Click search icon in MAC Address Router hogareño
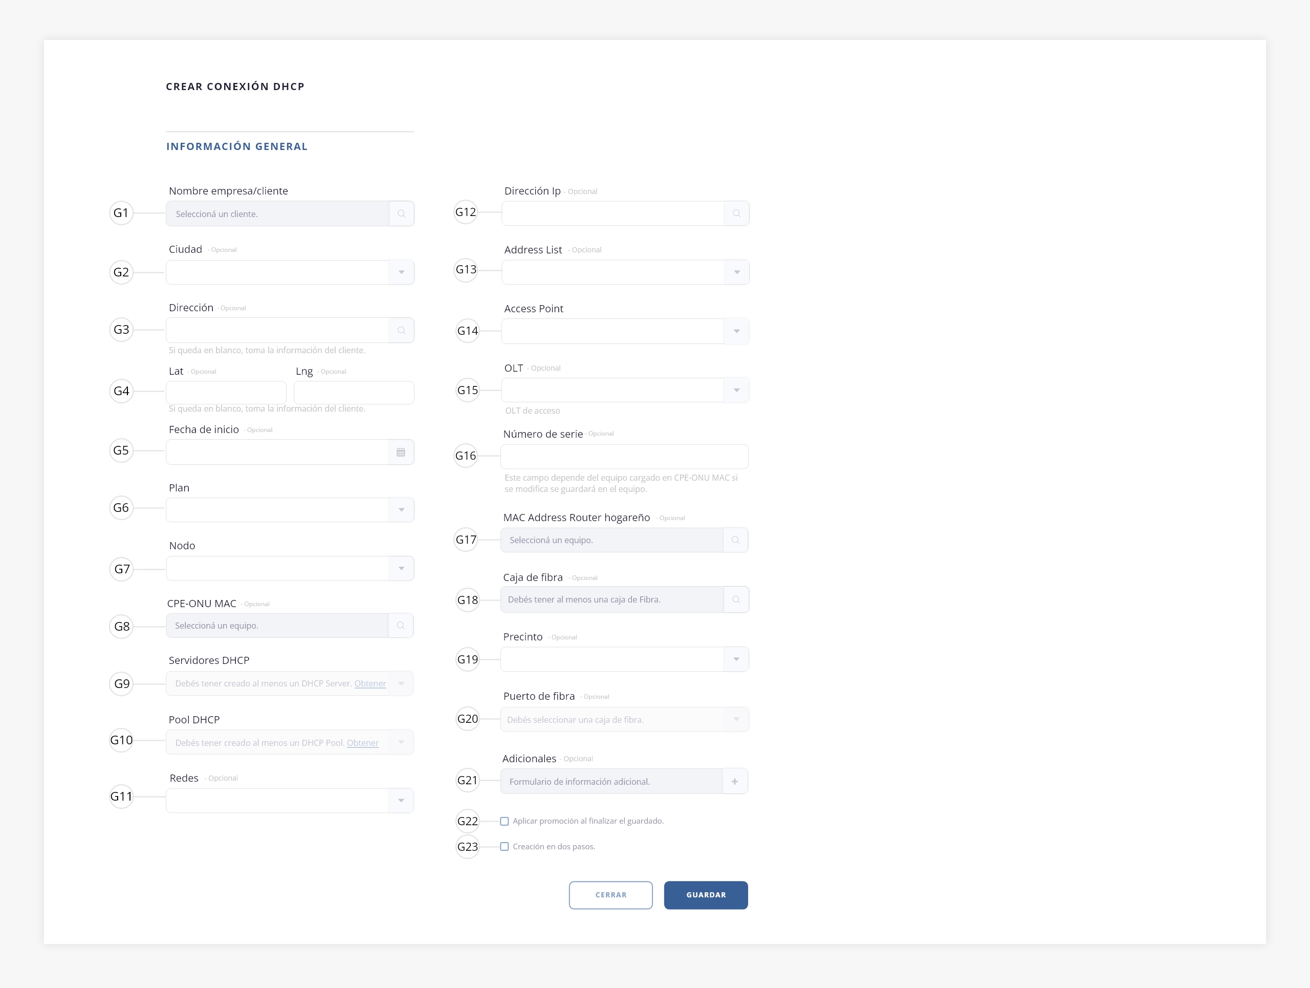 point(735,540)
